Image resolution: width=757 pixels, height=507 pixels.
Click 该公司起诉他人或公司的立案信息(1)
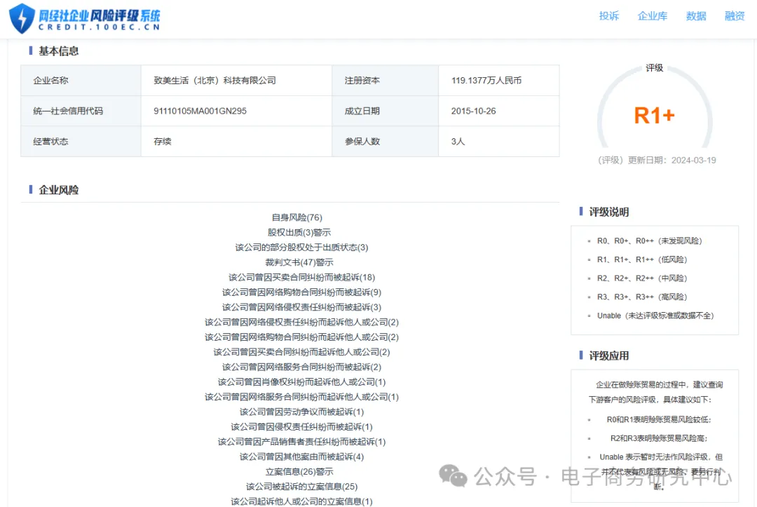click(301, 501)
